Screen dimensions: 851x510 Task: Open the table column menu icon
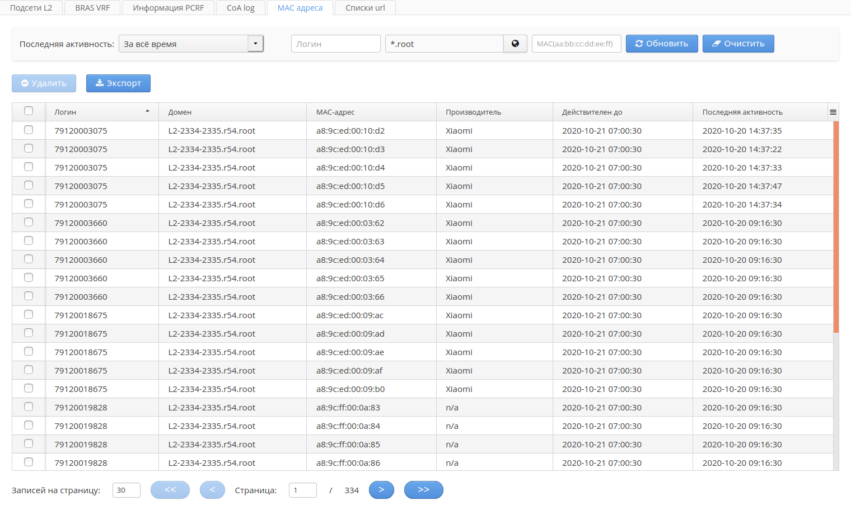[833, 112]
